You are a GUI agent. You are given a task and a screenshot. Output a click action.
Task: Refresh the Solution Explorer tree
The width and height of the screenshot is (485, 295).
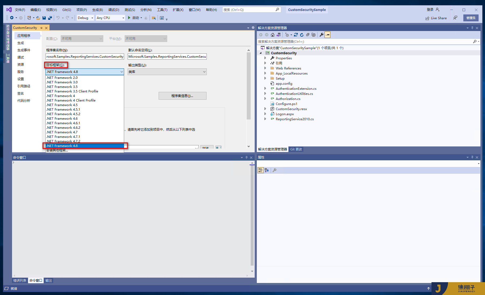302,35
